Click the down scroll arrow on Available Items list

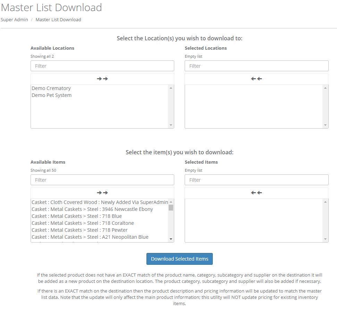[171, 238]
